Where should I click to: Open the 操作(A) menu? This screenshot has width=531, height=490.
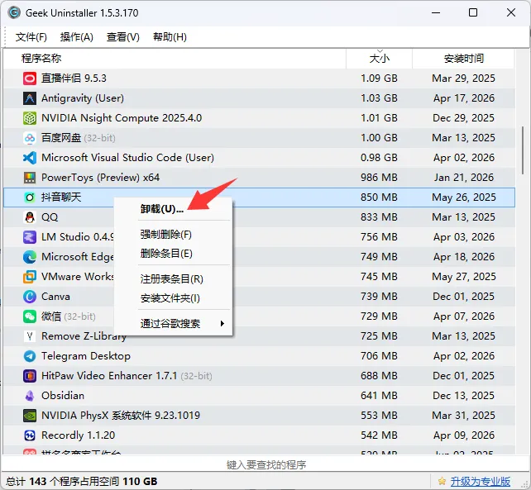77,37
